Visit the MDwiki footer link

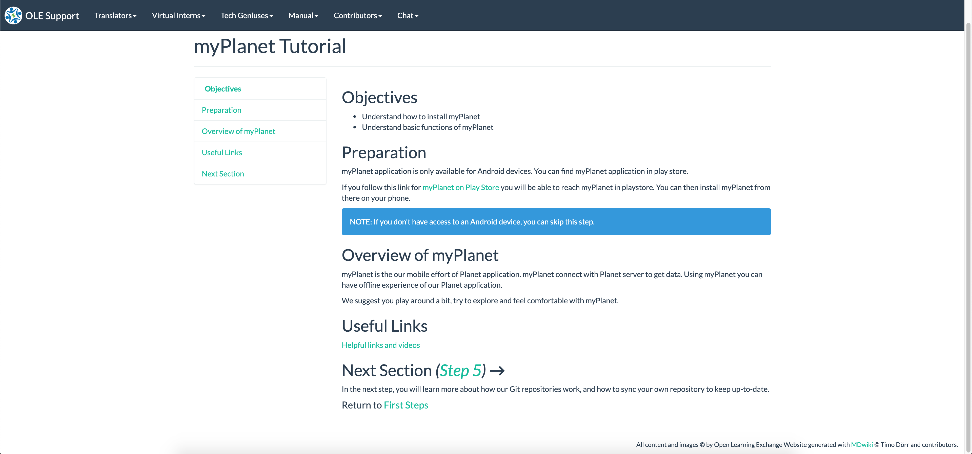862,445
